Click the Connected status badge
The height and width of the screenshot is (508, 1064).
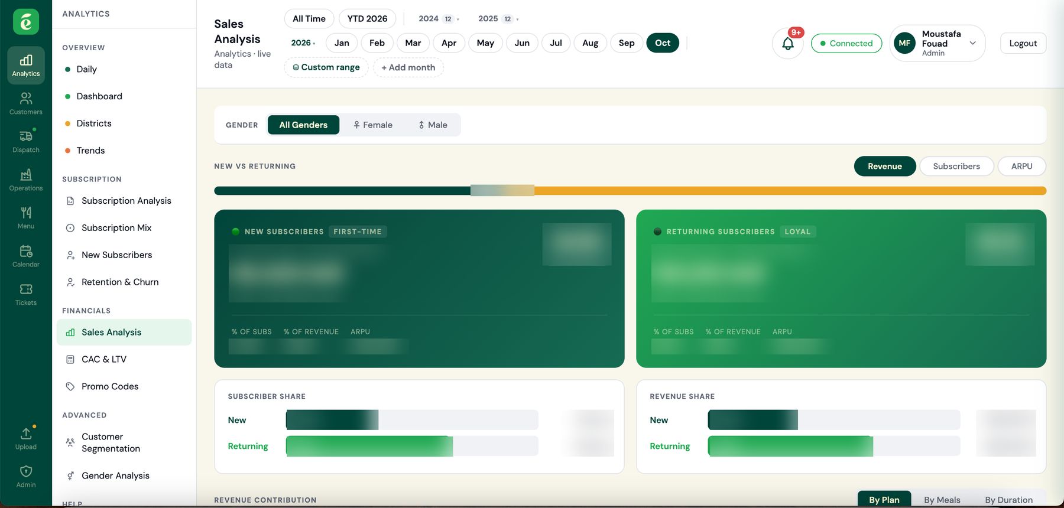pos(846,43)
